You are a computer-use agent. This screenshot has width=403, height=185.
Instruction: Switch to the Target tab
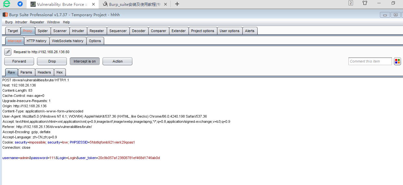(13, 31)
